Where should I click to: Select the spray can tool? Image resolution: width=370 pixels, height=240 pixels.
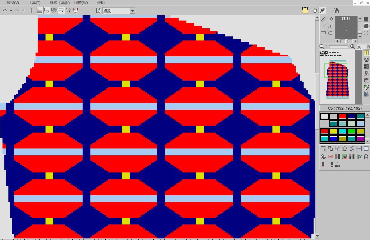click(337, 10)
